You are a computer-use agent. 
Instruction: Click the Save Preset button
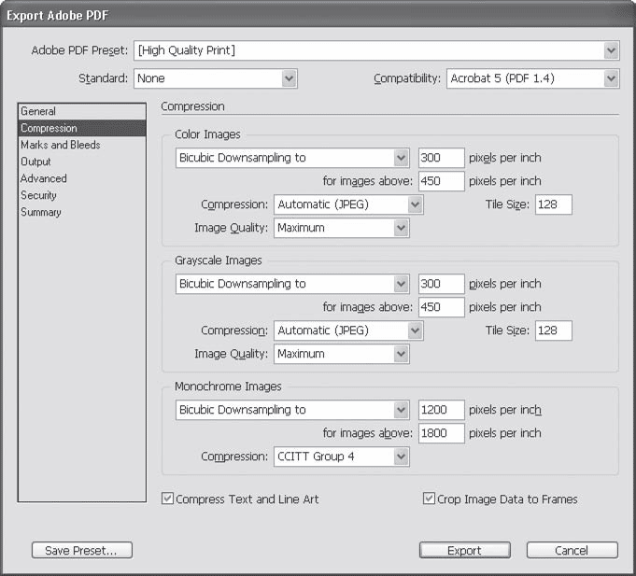81,551
